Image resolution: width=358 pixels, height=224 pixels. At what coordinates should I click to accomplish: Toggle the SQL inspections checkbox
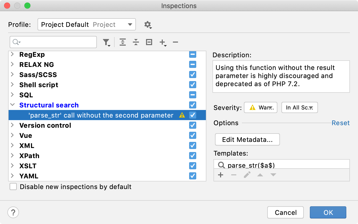[x=193, y=95]
